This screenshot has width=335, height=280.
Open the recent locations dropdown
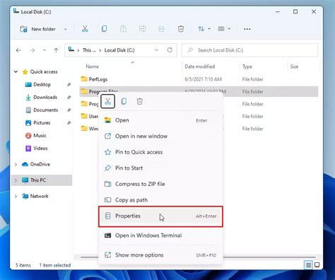(x=45, y=50)
